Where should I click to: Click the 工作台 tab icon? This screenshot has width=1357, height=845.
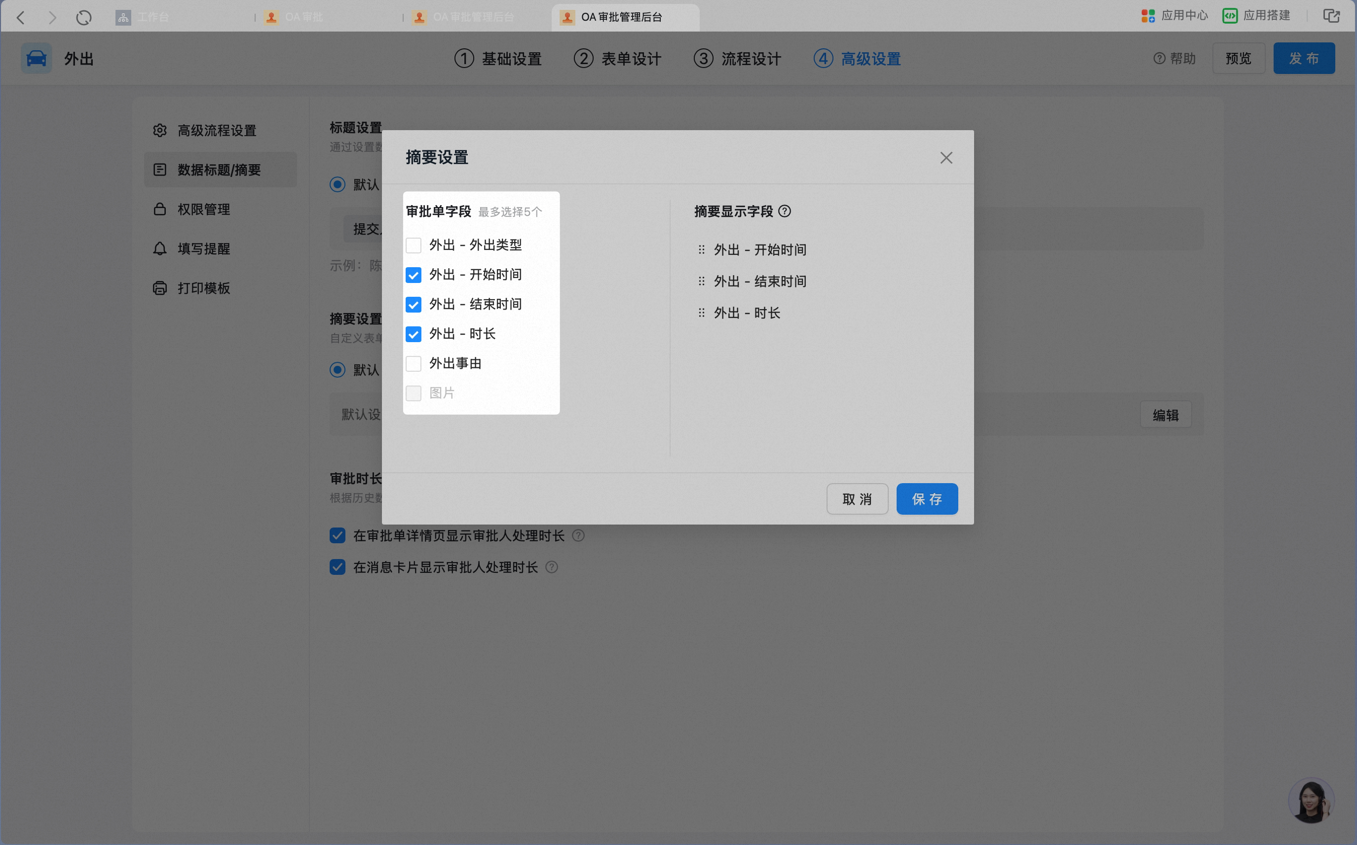[x=123, y=17]
